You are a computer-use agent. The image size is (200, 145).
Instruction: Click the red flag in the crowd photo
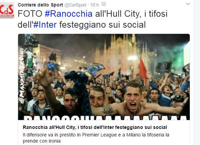pyautogui.click(x=143, y=69)
